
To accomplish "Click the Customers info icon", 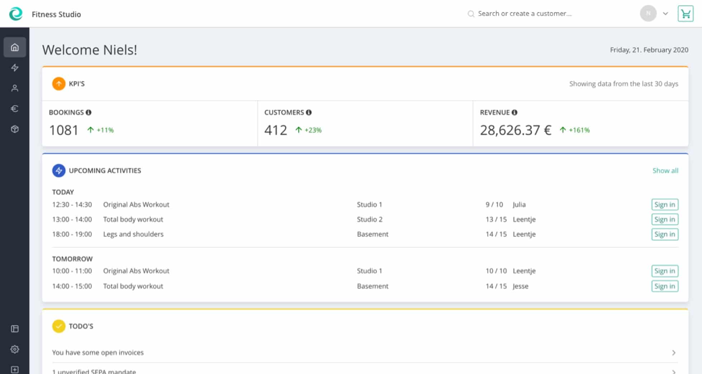I will (x=309, y=112).
